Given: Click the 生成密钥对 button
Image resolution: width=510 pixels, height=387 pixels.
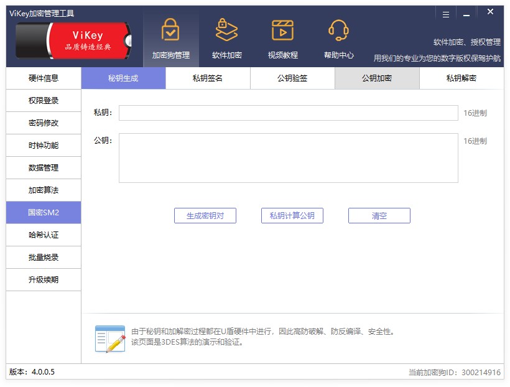Looking at the screenshot, I should pyautogui.click(x=205, y=215).
